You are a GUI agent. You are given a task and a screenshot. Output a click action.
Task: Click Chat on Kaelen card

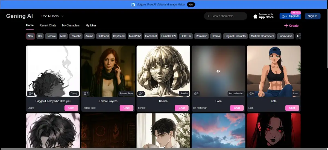pyautogui.click(x=182, y=108)
